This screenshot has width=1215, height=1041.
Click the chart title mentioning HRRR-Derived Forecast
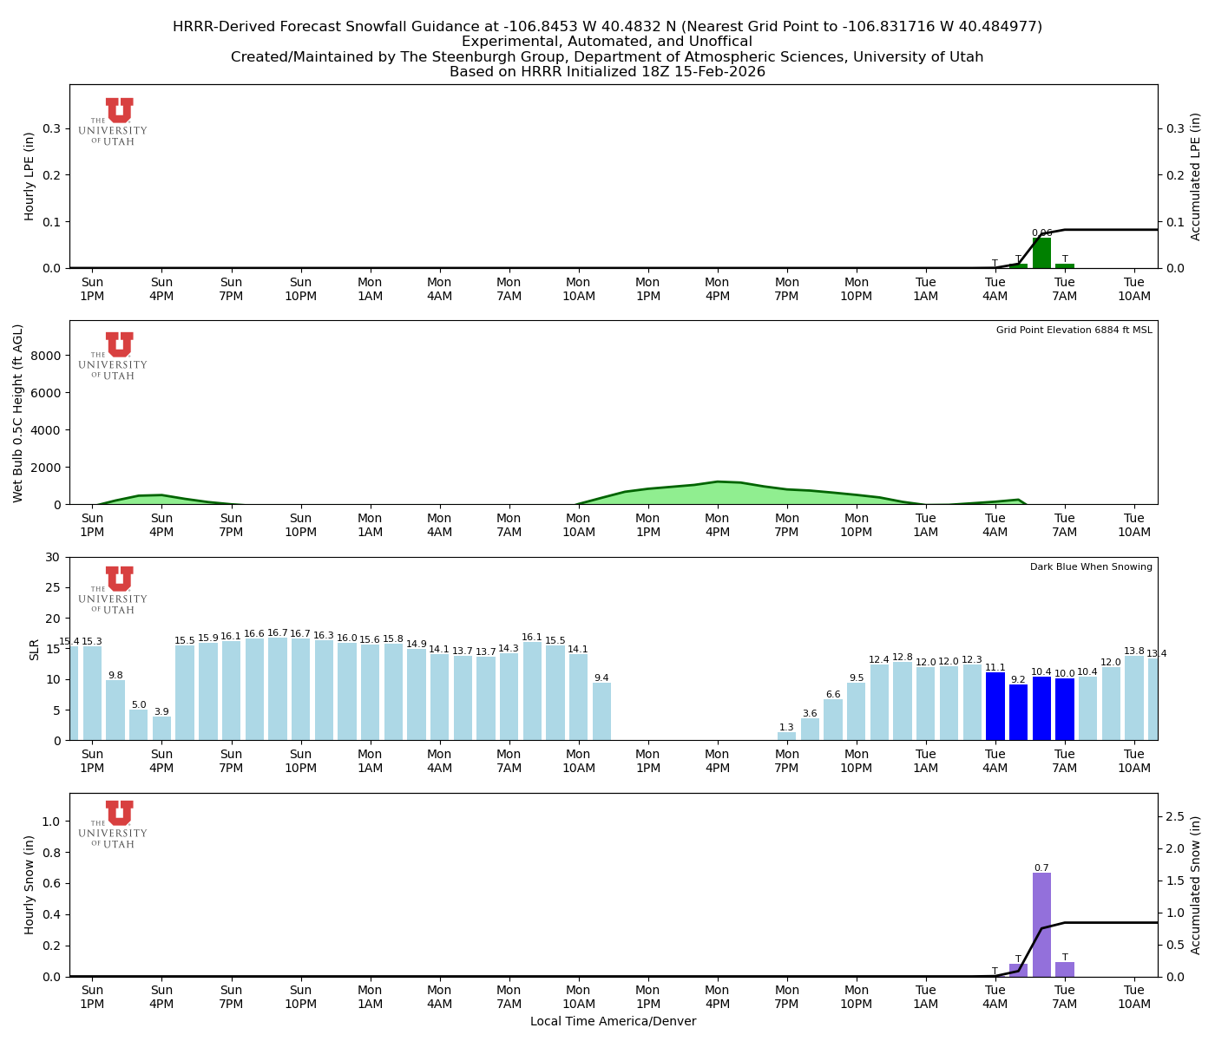607,26
